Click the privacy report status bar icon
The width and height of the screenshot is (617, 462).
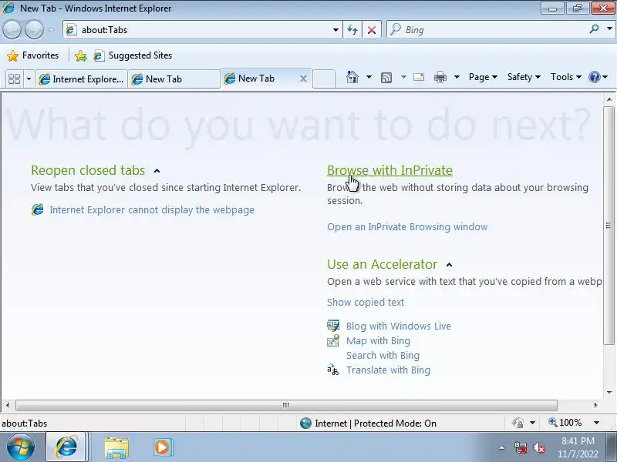518,423
